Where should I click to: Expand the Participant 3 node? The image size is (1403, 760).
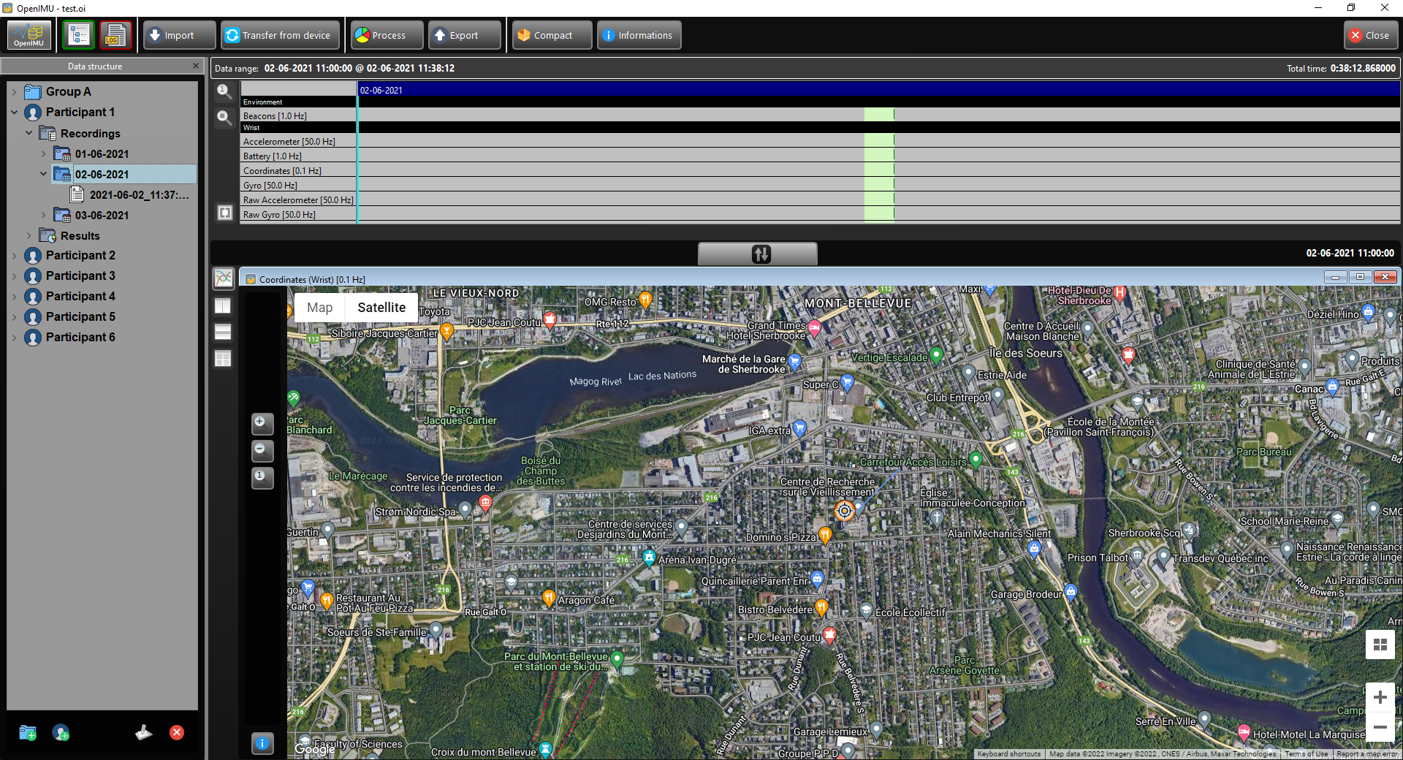coord(14,276)
